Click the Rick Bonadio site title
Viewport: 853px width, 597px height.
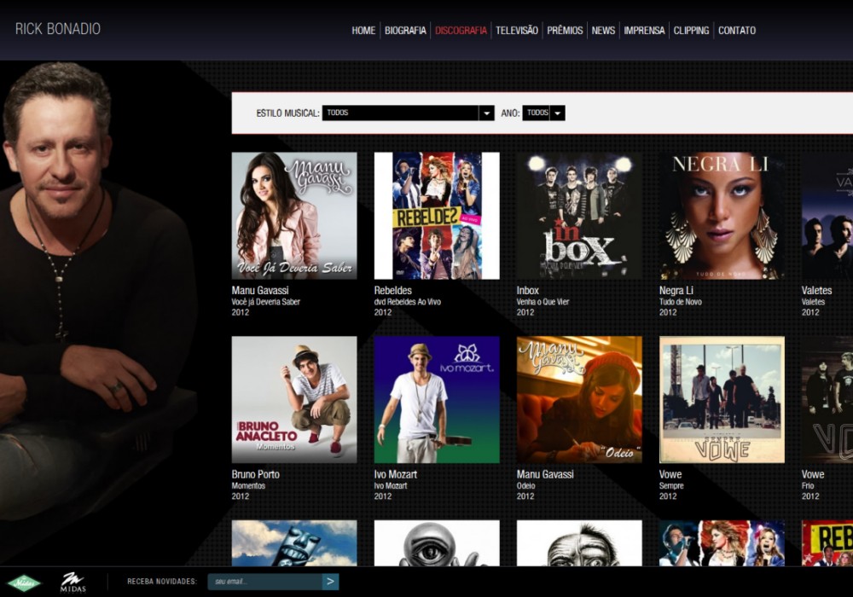(58, 29)
